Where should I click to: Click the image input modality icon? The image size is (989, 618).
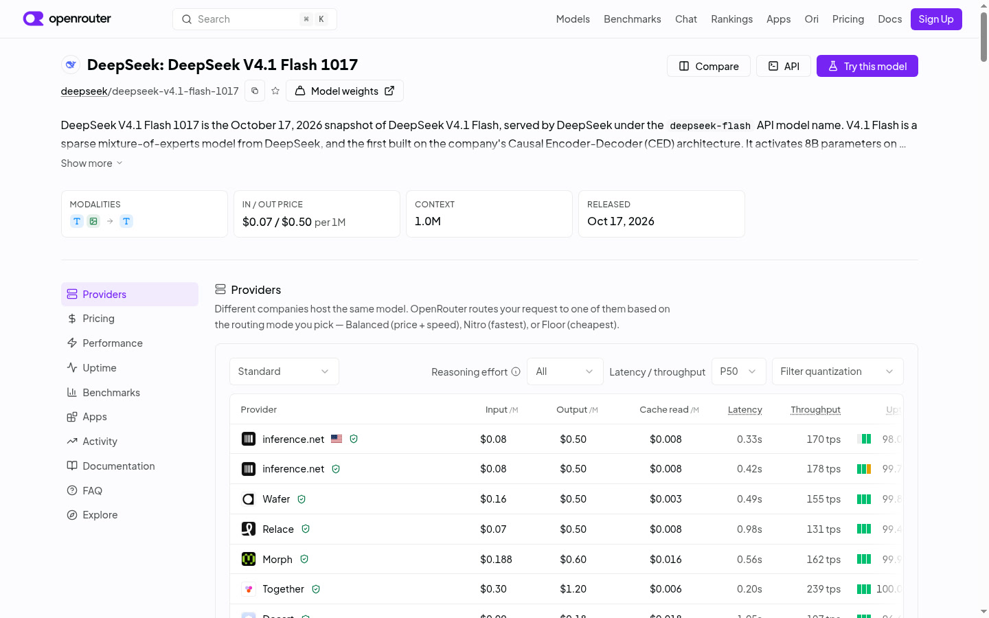[93, 221]
